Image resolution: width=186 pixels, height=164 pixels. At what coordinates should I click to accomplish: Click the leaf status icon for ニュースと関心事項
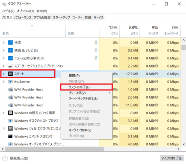96,58
